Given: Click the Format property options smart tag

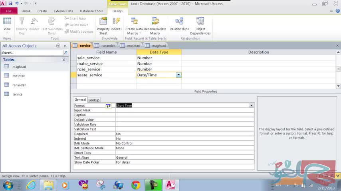Looking at the screenshot, I should [108, 105].
